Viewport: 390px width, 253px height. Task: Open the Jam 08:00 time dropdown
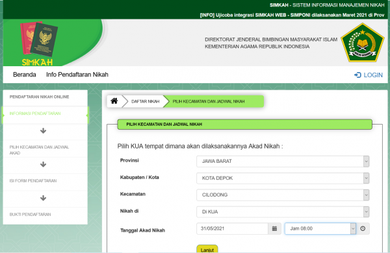click(320, 228)
